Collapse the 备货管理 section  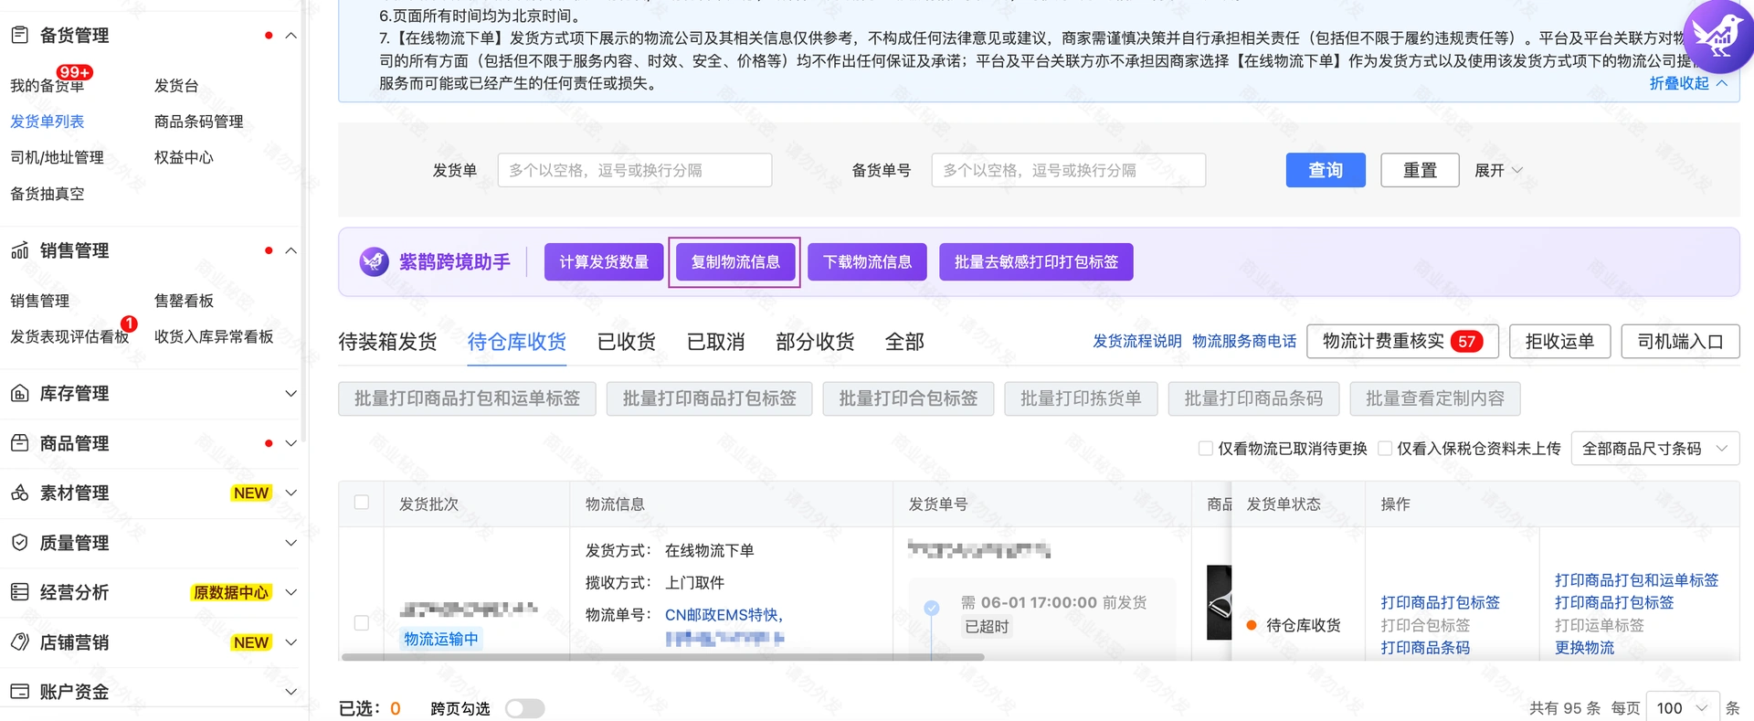[291, 36]
